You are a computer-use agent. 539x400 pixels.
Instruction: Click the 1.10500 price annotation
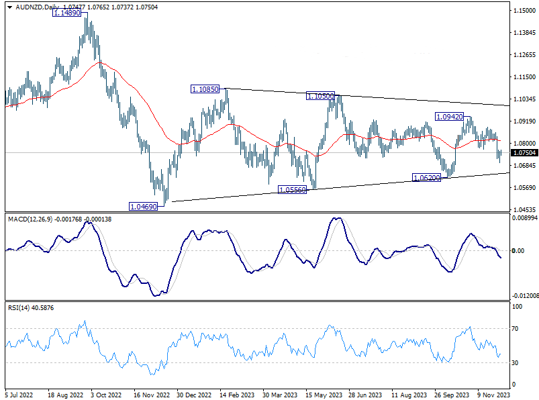coord(320,97)
